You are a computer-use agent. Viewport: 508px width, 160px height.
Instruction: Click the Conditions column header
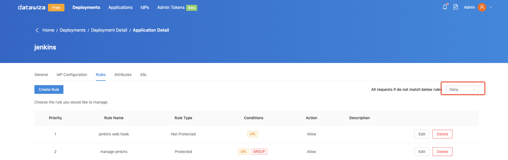254,118
